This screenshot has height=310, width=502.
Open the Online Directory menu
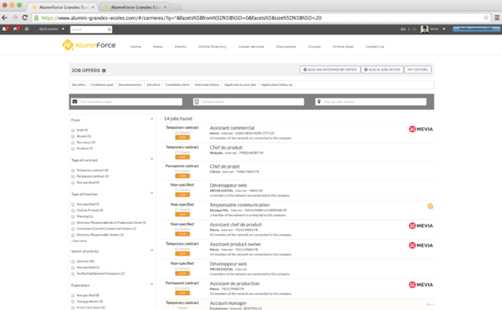(213, 47)
